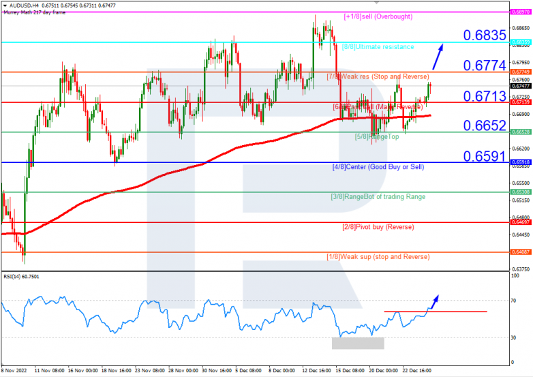Click the blue 0.65918 price axis tag
Screen dimensions: 533x377
(x=520, y=162)
